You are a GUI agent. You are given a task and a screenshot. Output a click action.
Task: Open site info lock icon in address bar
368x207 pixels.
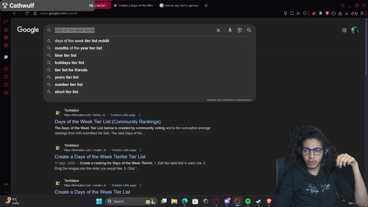tap(35, 13)
